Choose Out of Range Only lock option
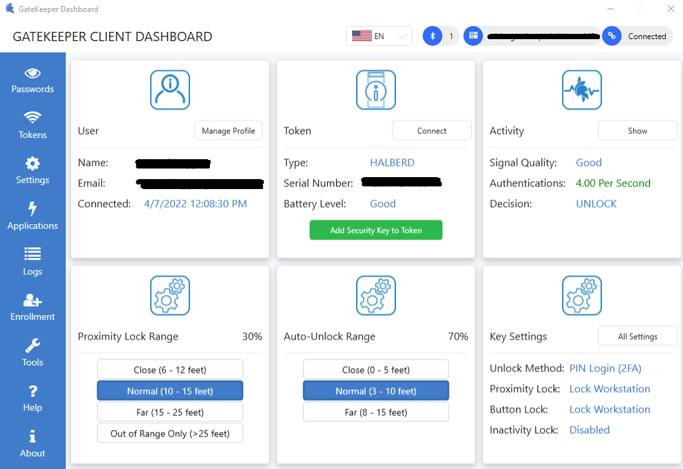Screen dimensions: 683x469 click(170, 433)
